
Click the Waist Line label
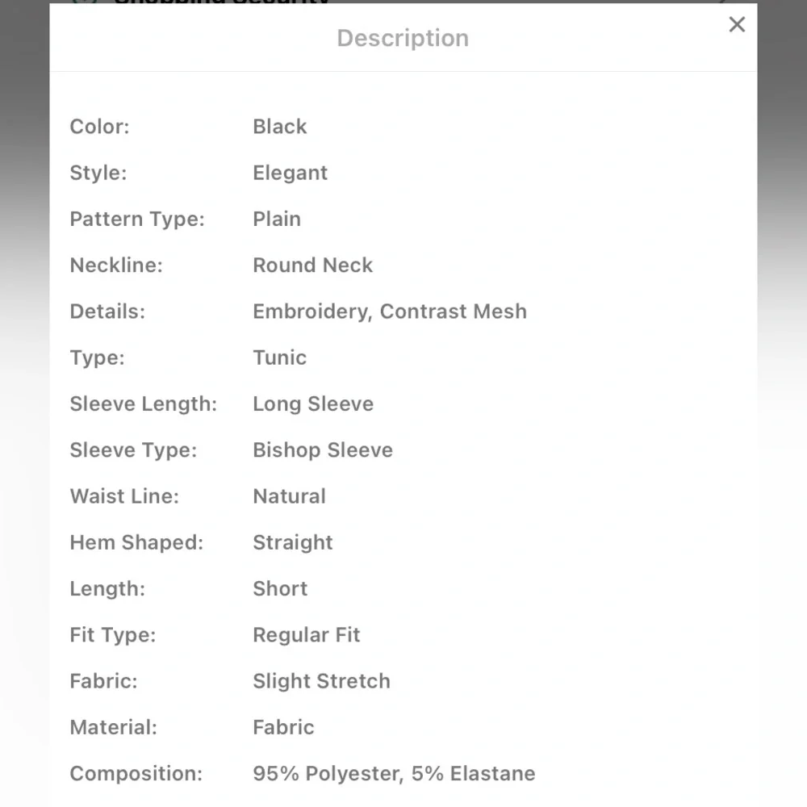[x=124, y=496]
